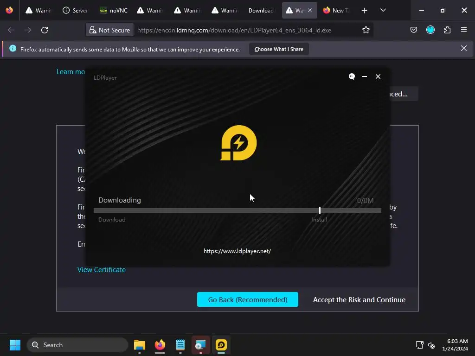Click Accept the Risk and Continue
Screen dimensions: 475x356
pos(359,300)
